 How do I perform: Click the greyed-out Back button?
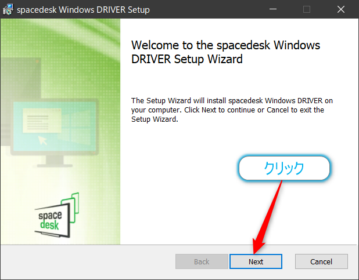202,261
